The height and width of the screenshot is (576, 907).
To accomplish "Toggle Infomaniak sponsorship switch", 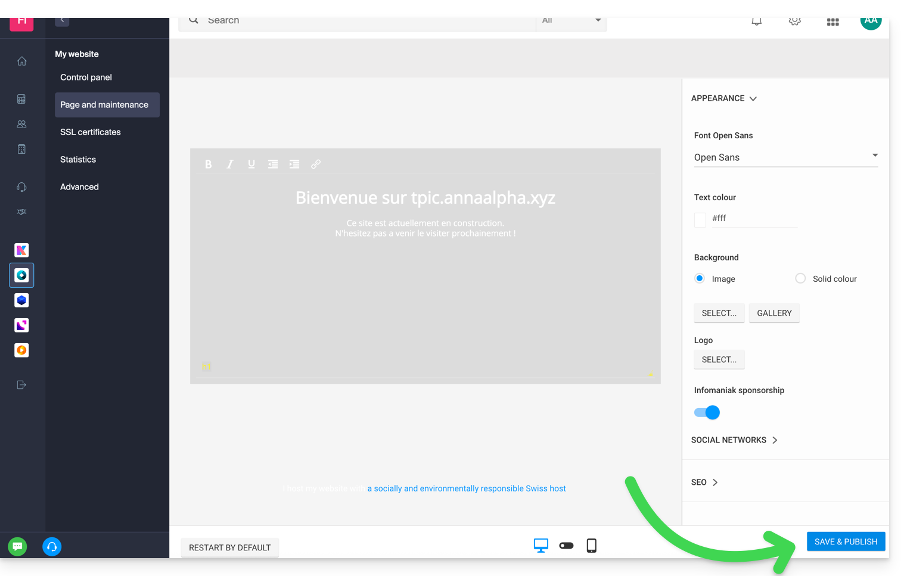I will coord(707,412).
